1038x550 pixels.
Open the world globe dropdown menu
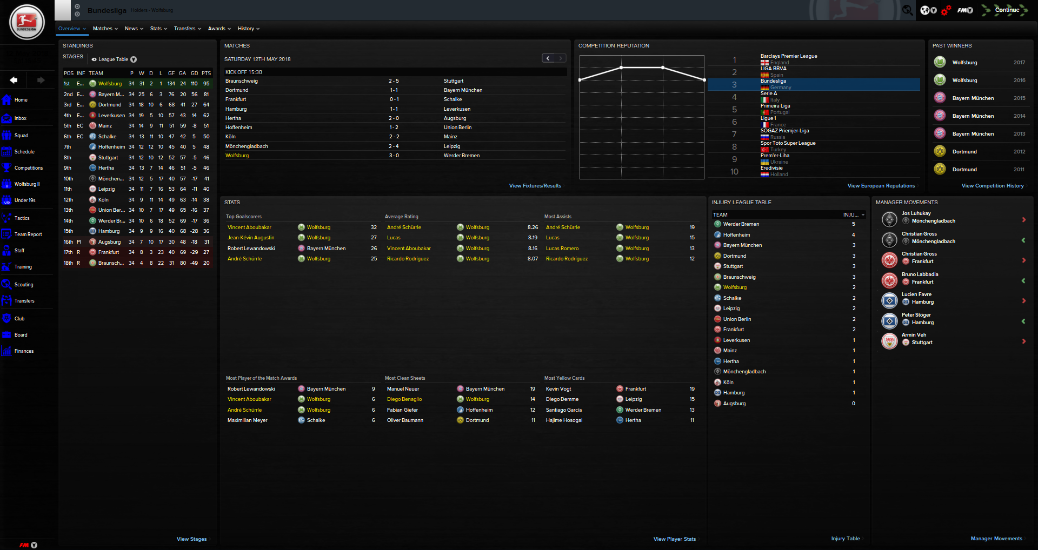coord(928,10)
